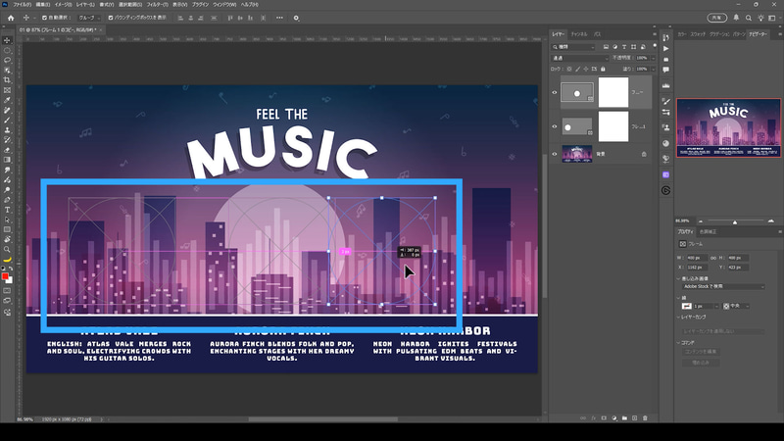Click the lock all padlock icon
The image size is (784, 441).
click(x=603, y=69)
